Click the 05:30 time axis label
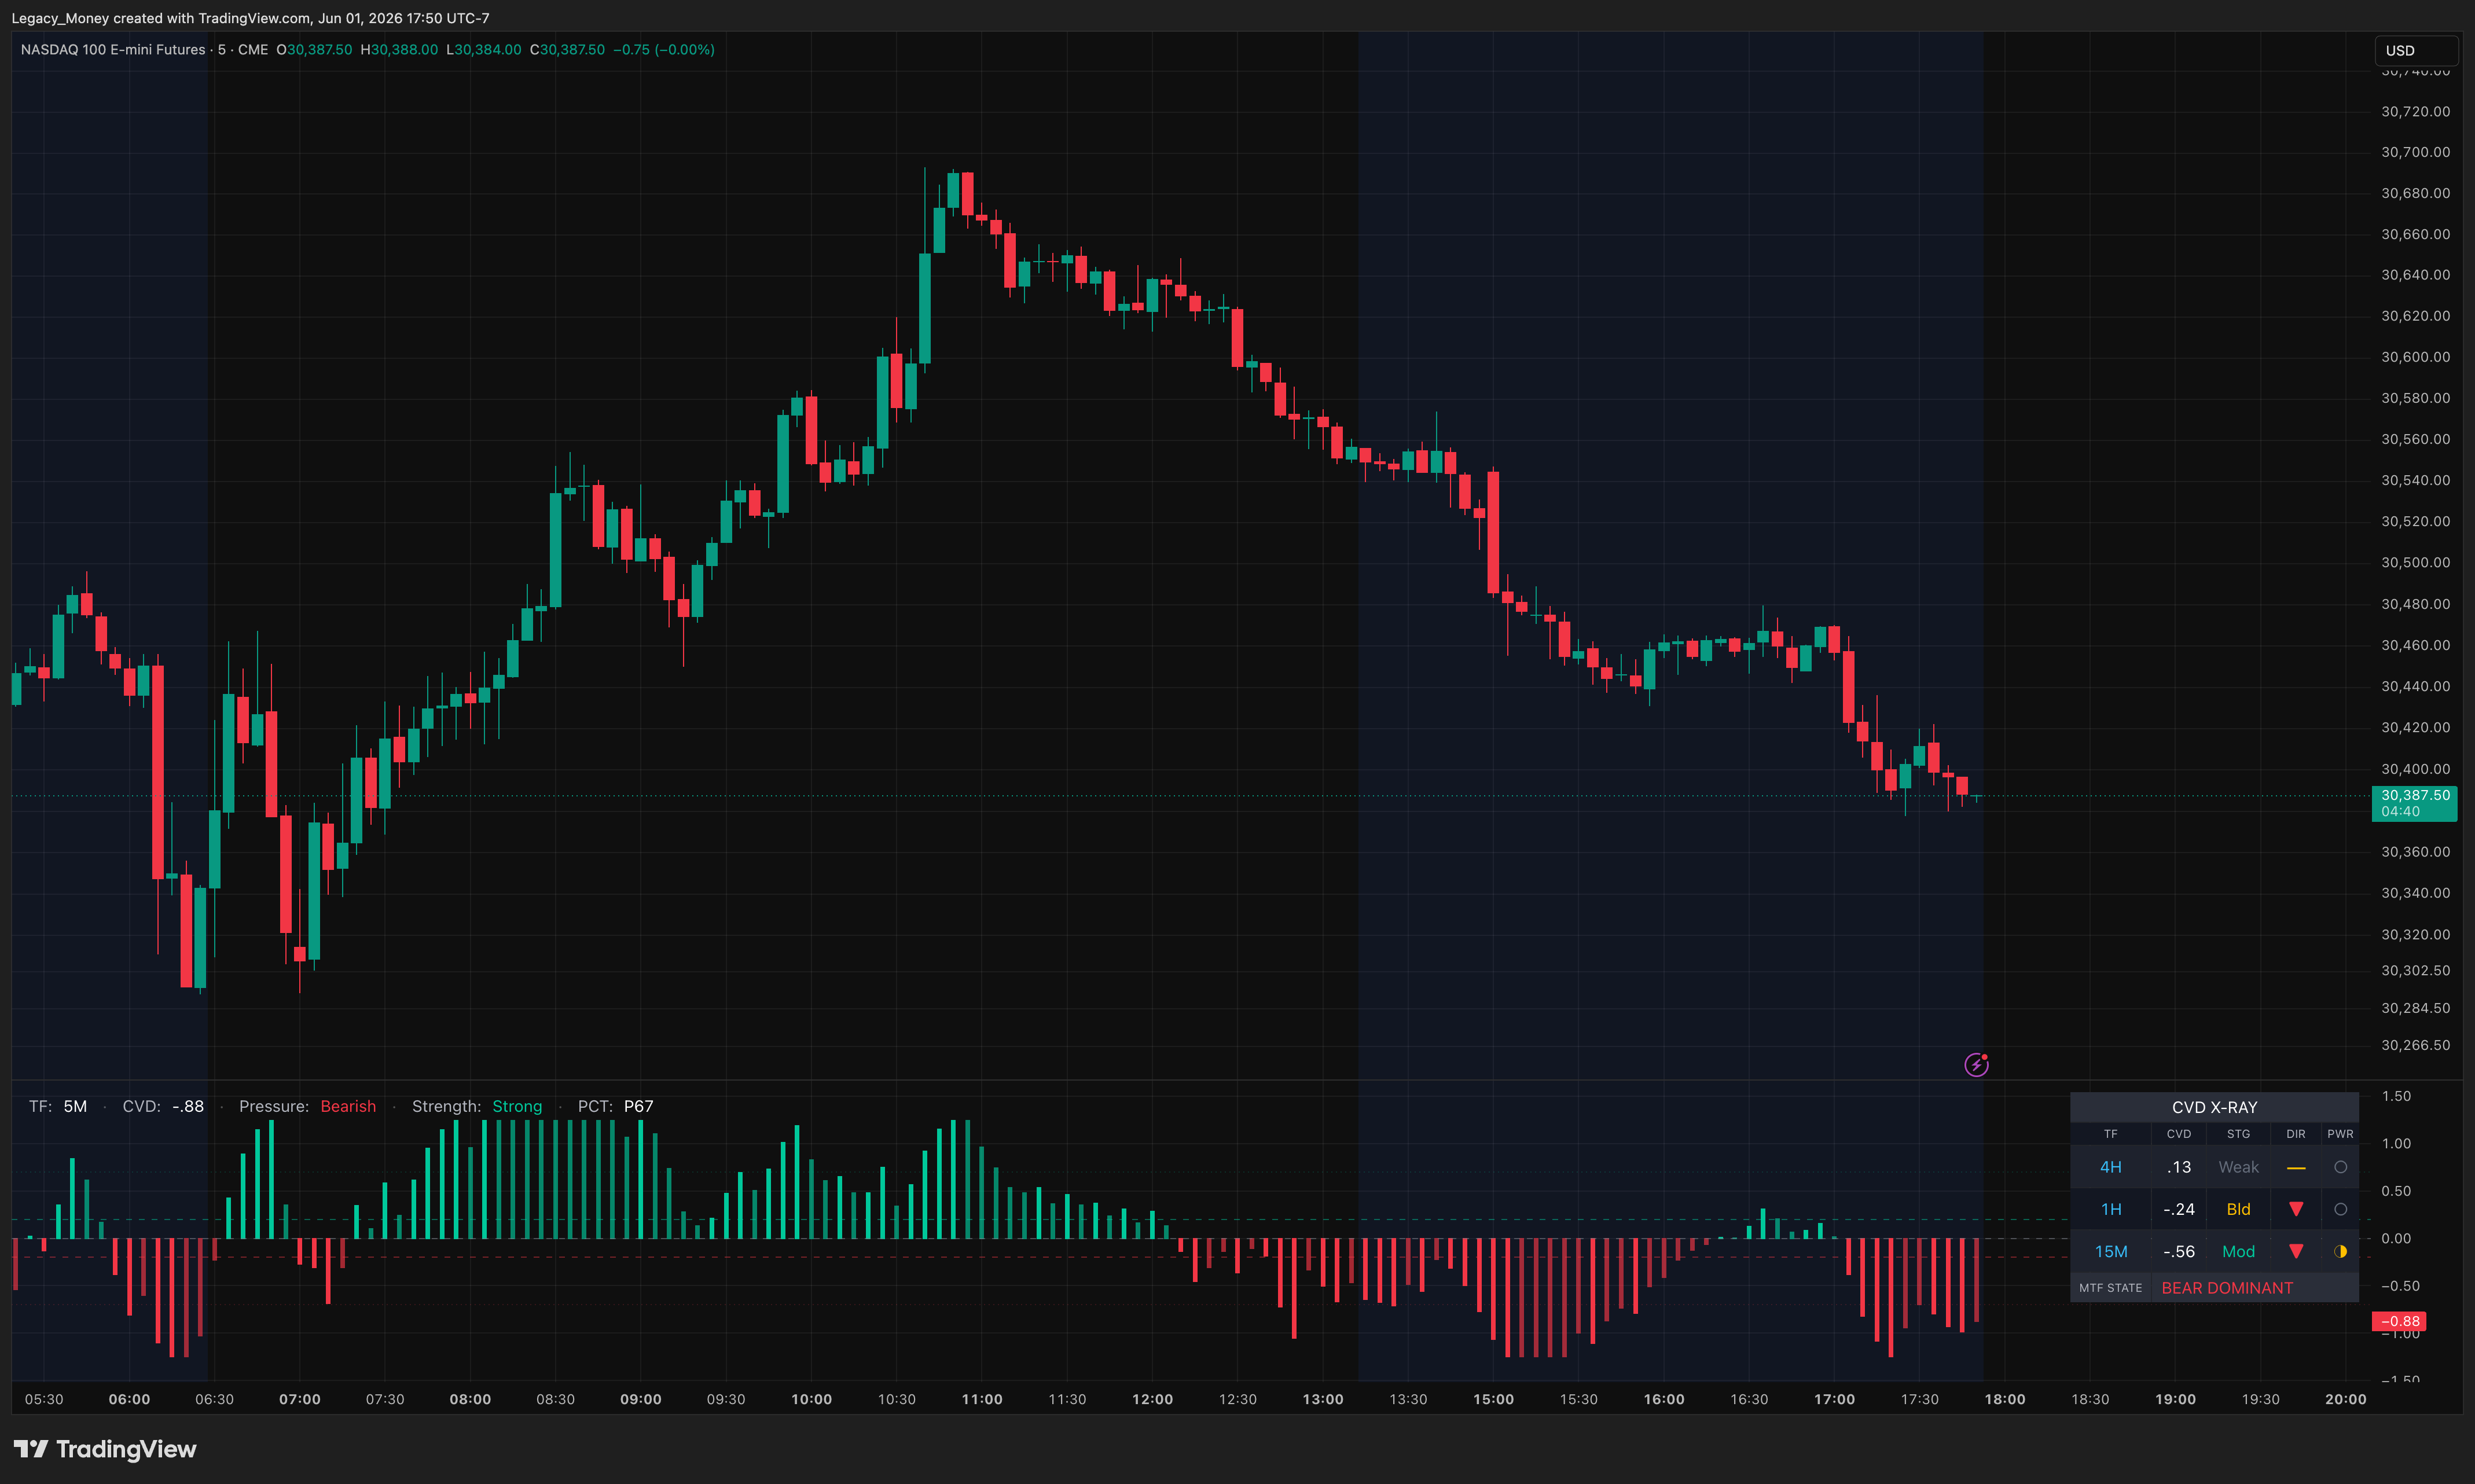This screenshot has height=1484, width=2475. click(x=44, y=1399)
